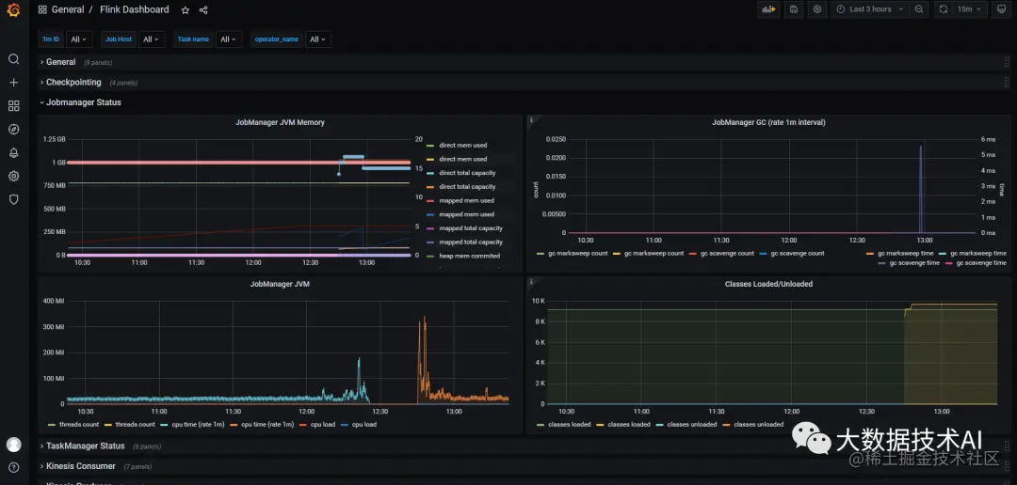Open Configuration gear in the sidebar
Viewport: 1017px width, 485px height.
click(x=13, y=176)
